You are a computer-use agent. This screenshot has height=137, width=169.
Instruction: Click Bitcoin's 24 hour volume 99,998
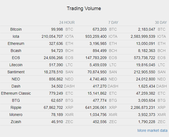click(57, 29)
